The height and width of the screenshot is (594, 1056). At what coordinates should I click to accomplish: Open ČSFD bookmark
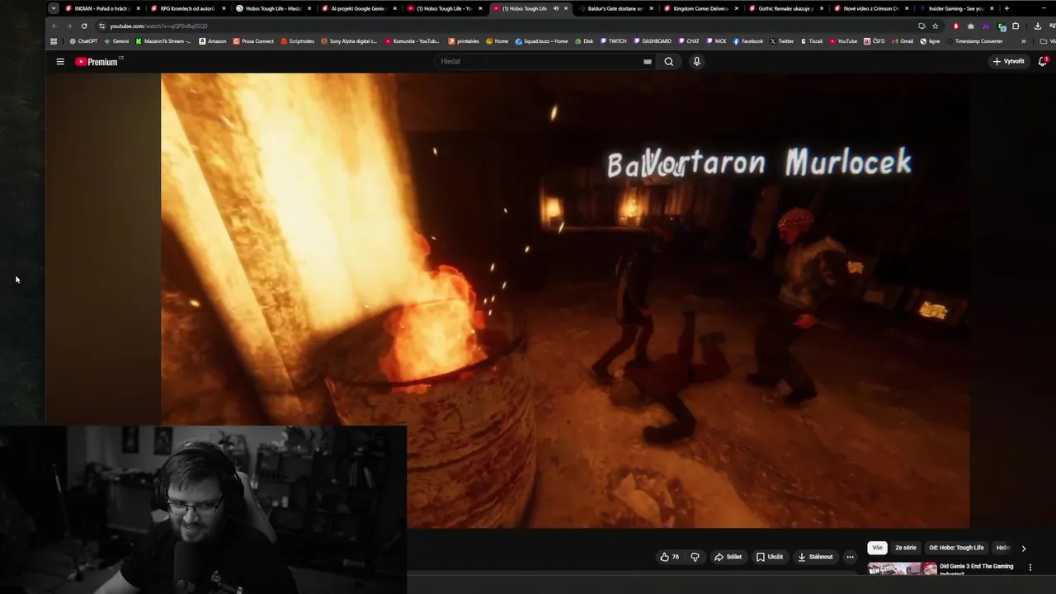874,41
